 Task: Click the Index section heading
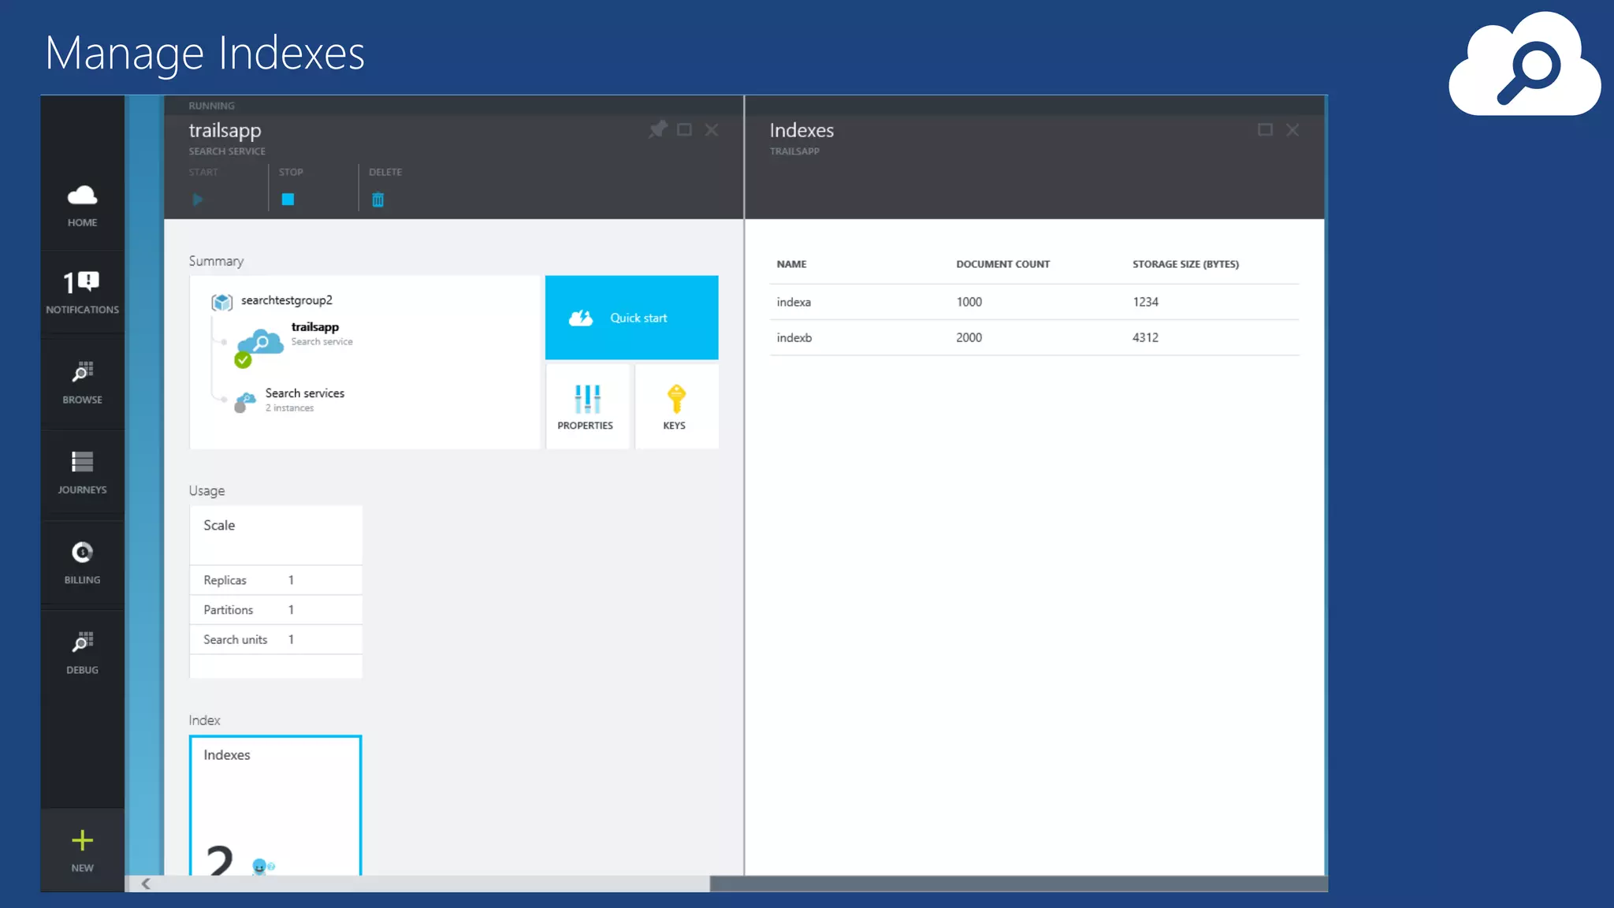[x=204, y=720]
